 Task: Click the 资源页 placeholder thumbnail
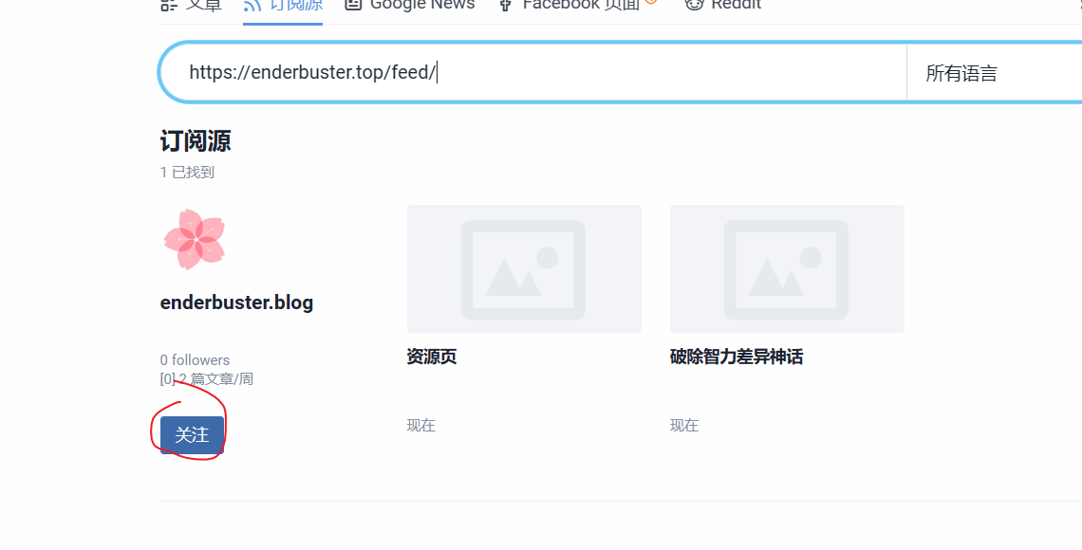[x=524, y=268]
